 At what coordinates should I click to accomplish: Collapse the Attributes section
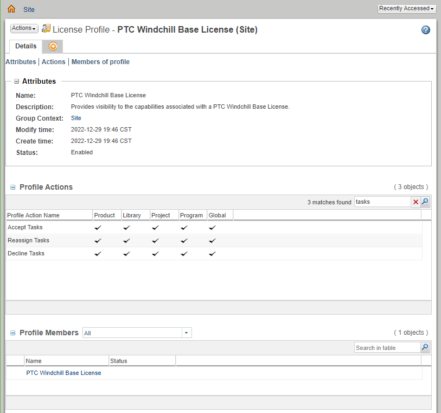point(16,82)
